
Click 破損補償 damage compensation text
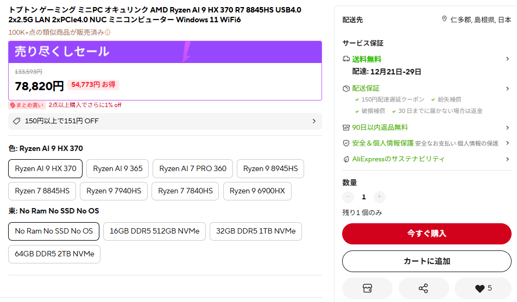373,111
